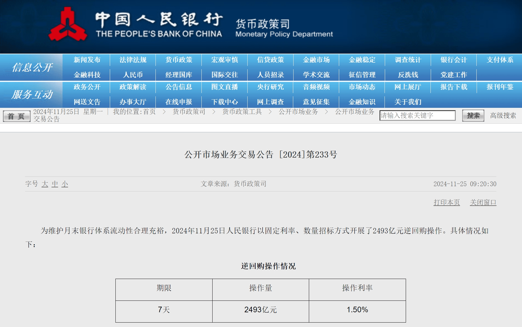522x327 pixels.
Task: Set font size to 大
Action: pos(45,184)
